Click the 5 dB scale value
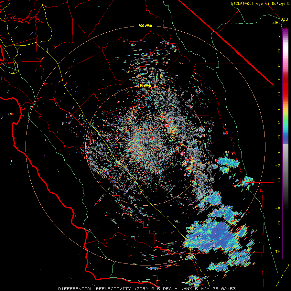Viewport: 291px width, 291px height. [279, 65]
